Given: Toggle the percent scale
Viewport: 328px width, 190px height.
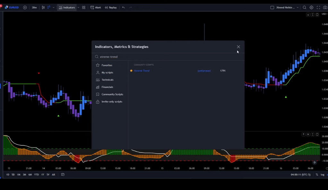Looking at the screenshot, I should pyautogui.click(x=317, y=175).
